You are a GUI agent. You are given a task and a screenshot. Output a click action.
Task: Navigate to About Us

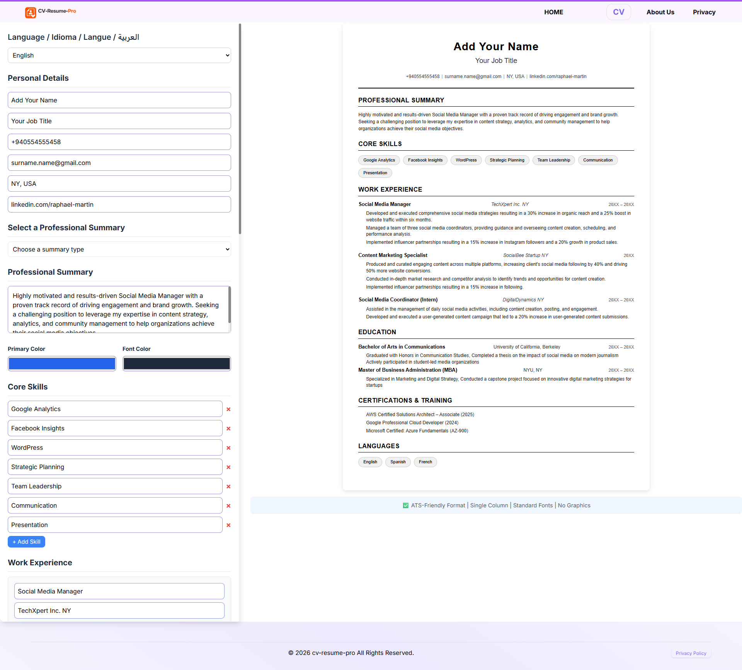(660, 12)
